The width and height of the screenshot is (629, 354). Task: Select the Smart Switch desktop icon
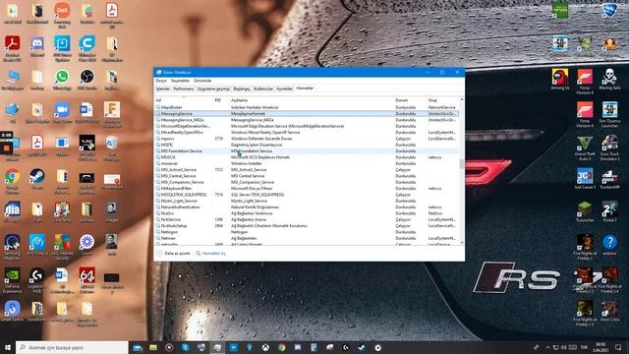13,311
